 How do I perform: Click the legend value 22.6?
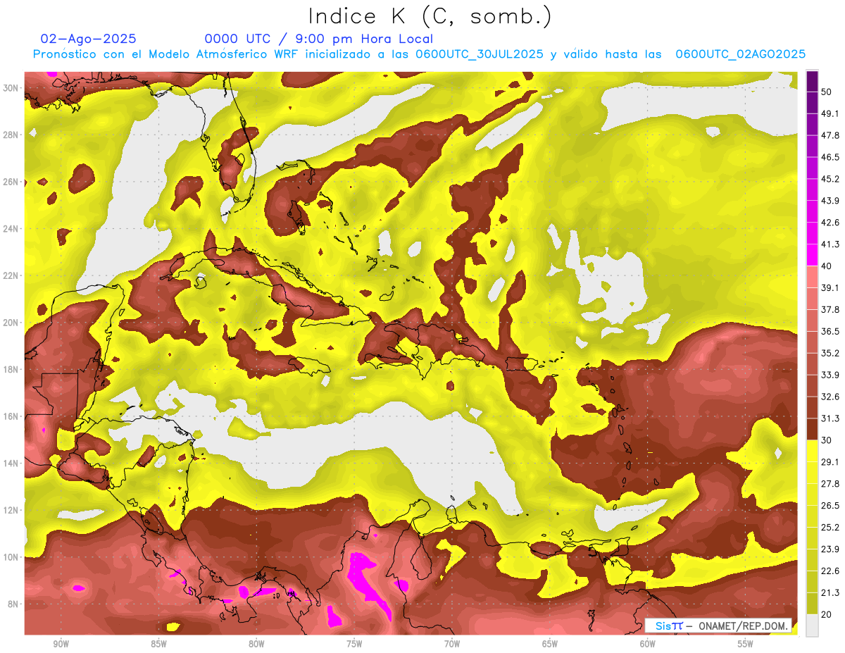(x=830, y=571)
